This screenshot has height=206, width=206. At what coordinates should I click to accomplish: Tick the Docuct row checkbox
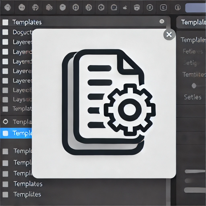(5, 32)
